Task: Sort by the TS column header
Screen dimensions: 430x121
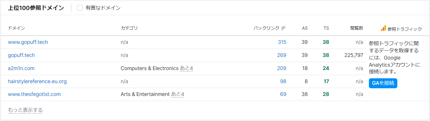Action: pyautogui.click(x=326, y=28)
